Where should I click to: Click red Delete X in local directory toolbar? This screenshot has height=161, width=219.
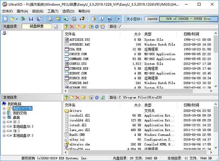click(x=77, y=97)
